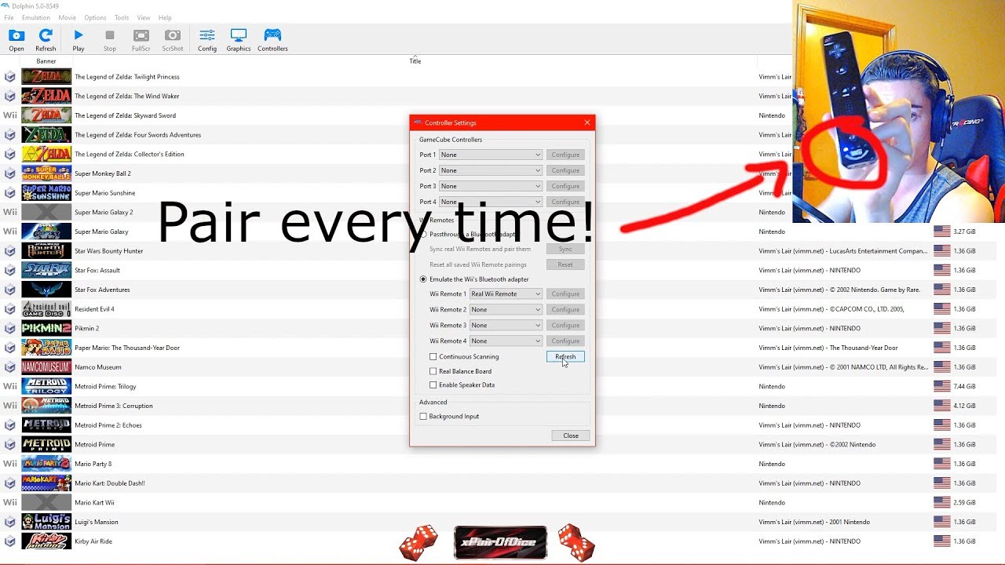Take a screenshot with ScrShot icon

click(173, 39)
